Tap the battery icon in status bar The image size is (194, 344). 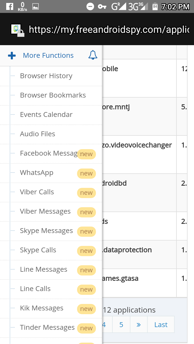point(155,6)
